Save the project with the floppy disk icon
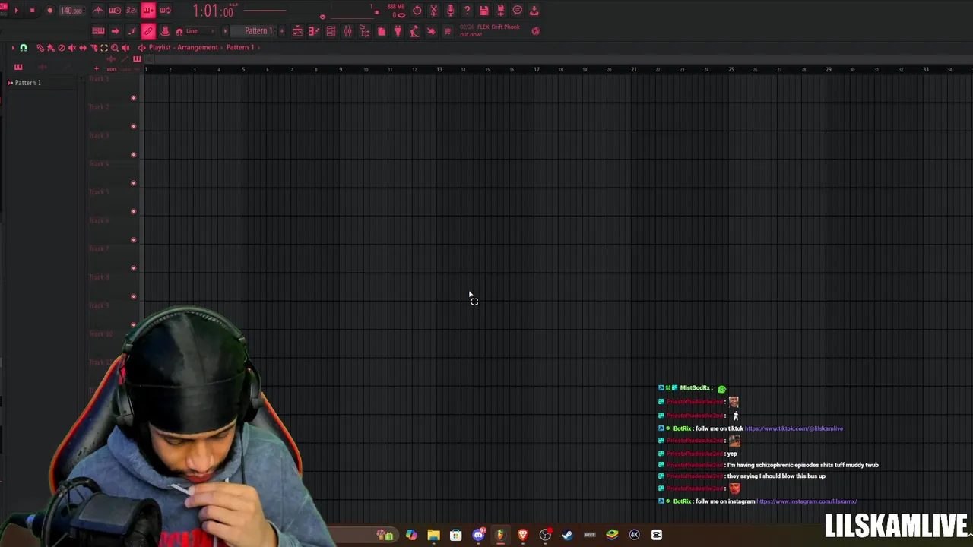973x547 pixels. tap(483, 11)
